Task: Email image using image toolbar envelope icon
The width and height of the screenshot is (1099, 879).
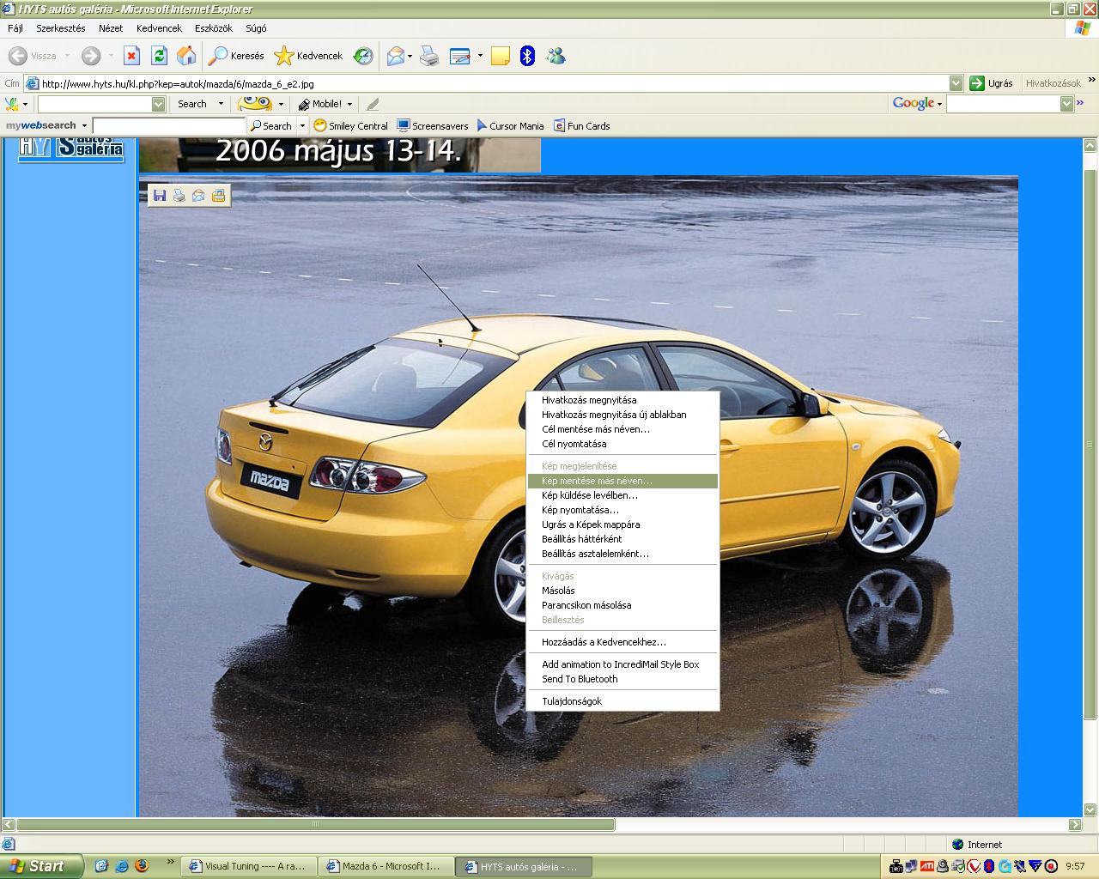Action: [198, 196]
